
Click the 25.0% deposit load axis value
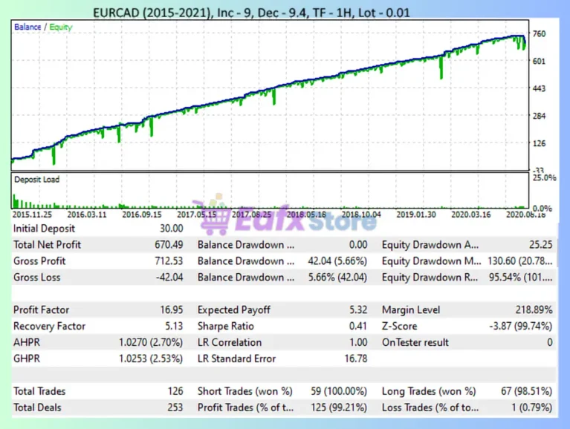coord(544,178)
